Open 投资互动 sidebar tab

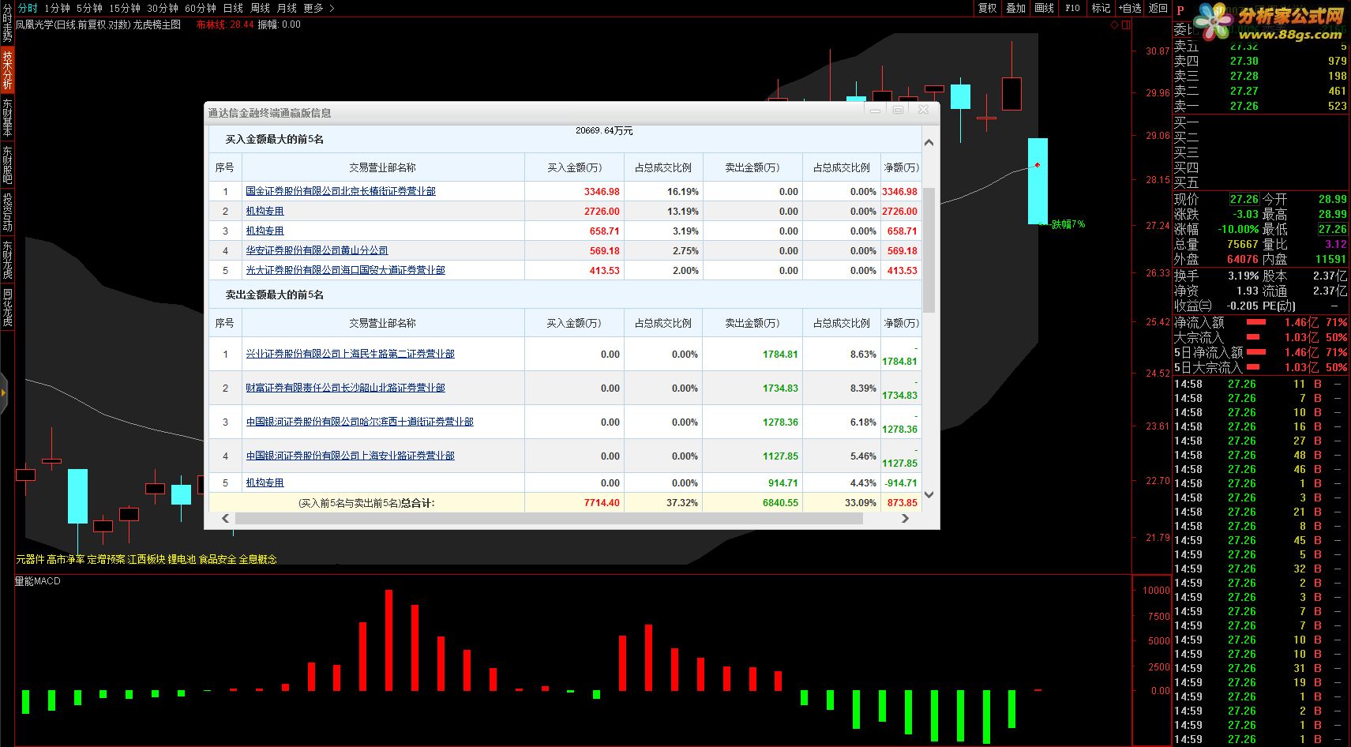[x=7, y=212]
